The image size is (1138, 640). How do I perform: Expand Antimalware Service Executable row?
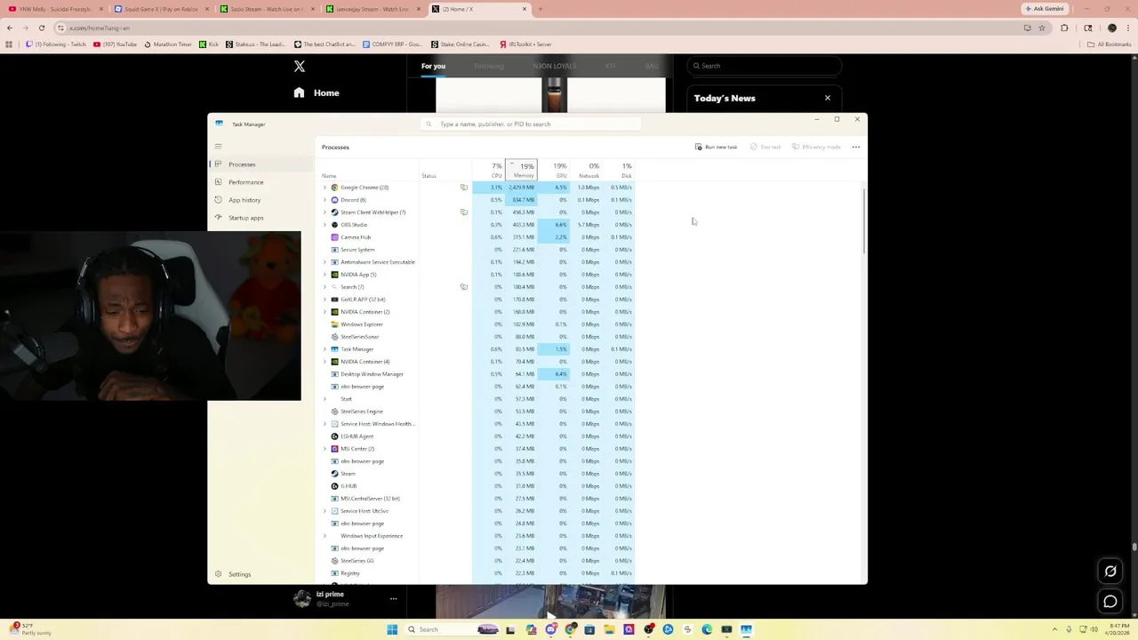325,262
